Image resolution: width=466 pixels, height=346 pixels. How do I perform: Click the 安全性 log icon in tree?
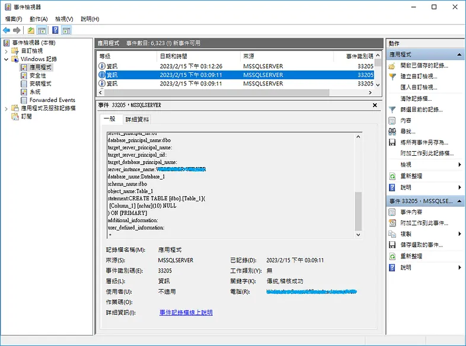click(x=24, y=76)
